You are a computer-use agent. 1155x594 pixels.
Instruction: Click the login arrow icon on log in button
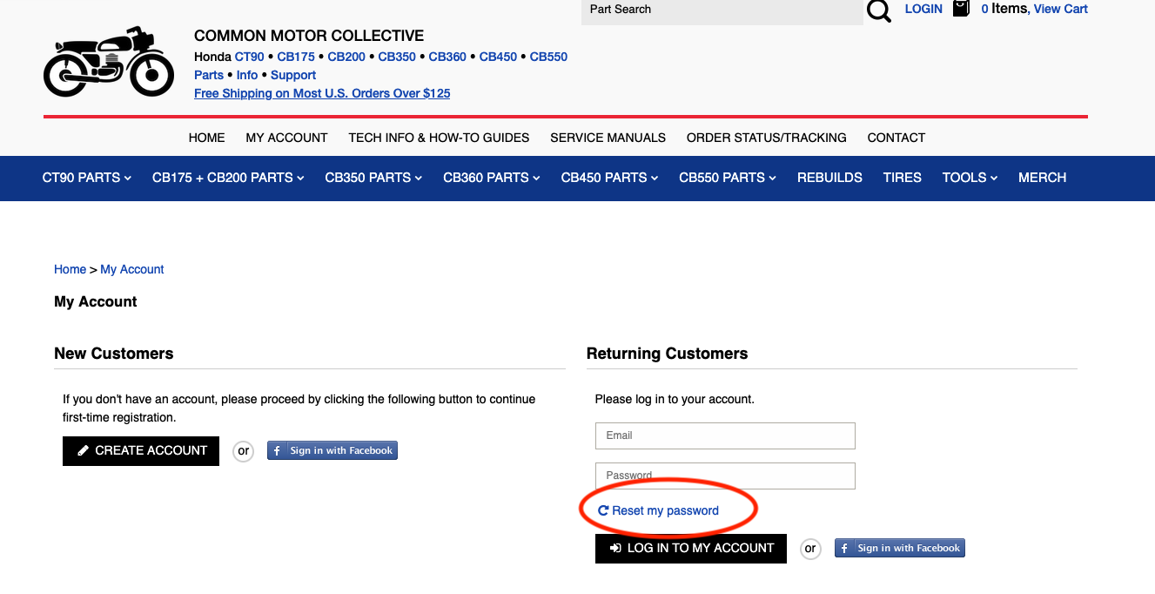tap(614, 548)
